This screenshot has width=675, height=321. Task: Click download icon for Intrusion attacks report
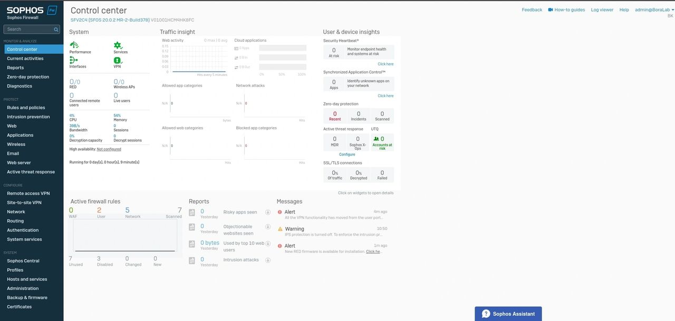pyautogui.click(x=268, y=260)
